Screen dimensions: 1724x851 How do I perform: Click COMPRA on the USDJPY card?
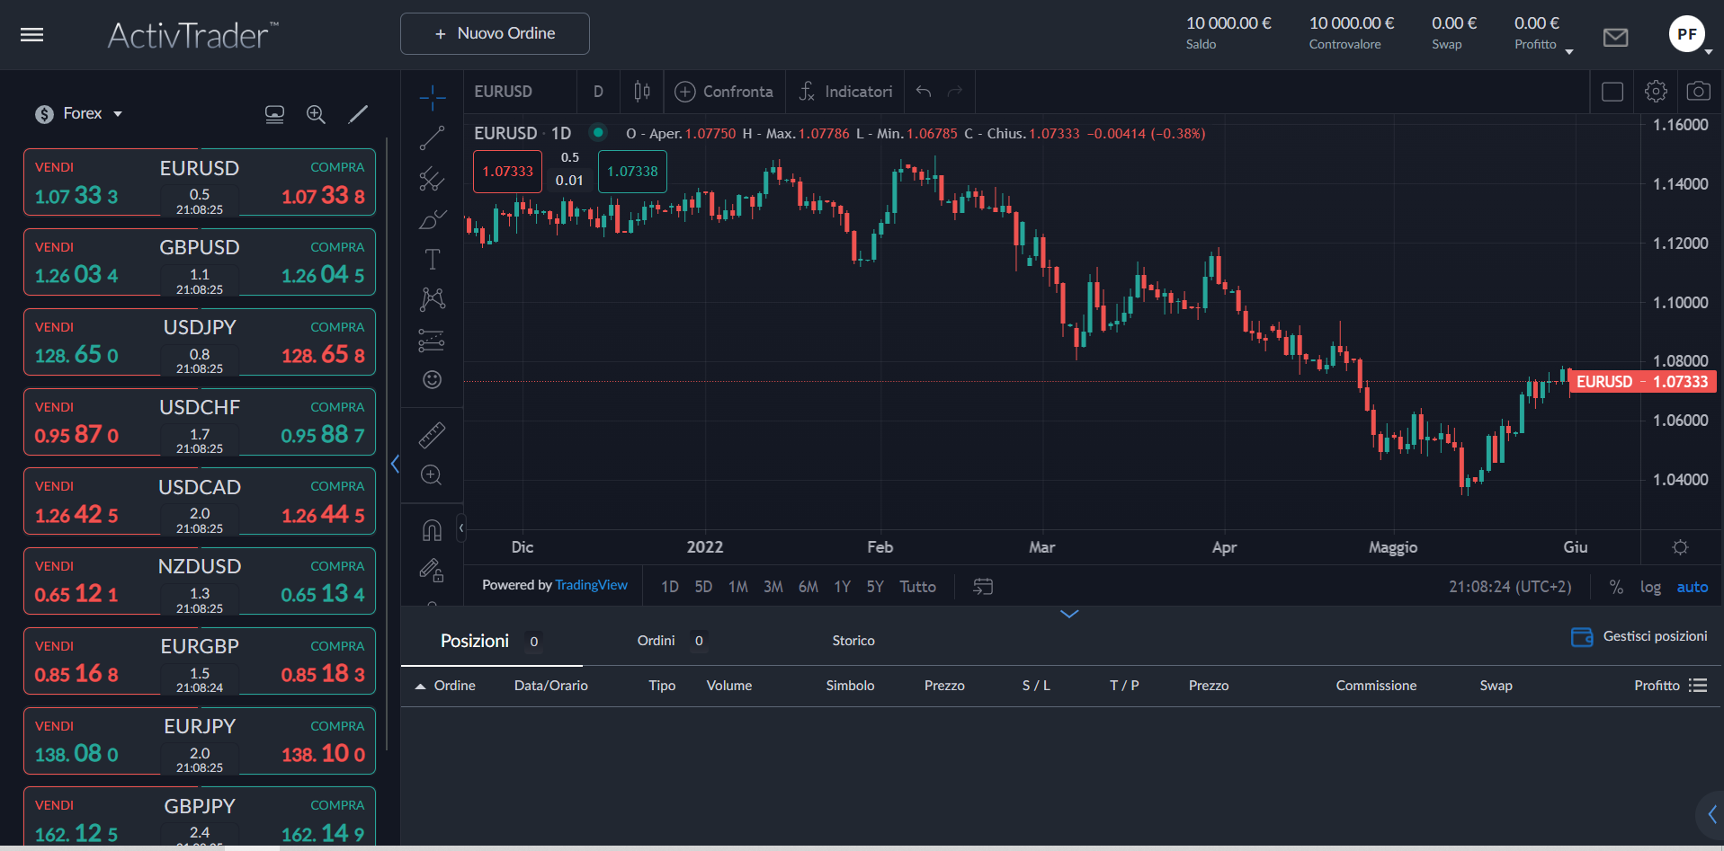click(x=337, y=327)
